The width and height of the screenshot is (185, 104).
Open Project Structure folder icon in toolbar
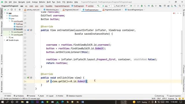pos(160,6)
